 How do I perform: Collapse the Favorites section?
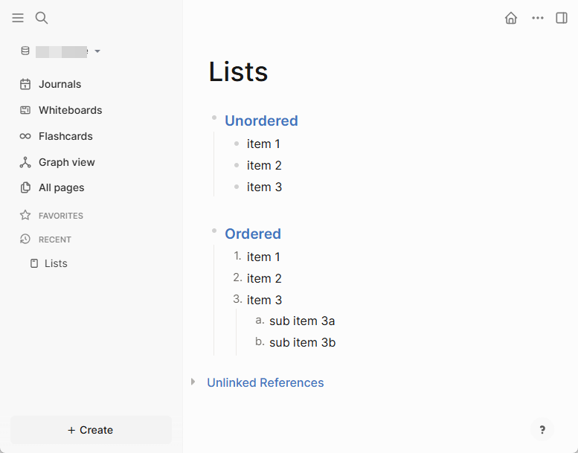point(61,216)
